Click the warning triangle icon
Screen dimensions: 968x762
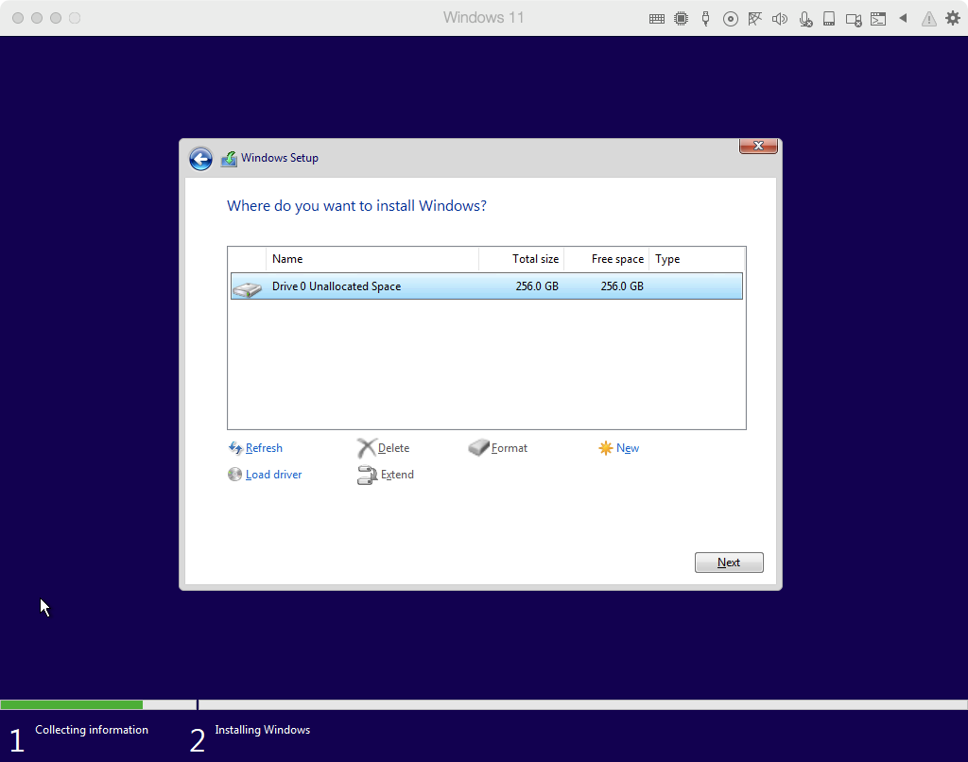pyautogui.click(x=928, y=19)
